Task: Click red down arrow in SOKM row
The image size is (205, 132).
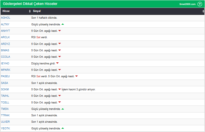Action: click(59, 89)
